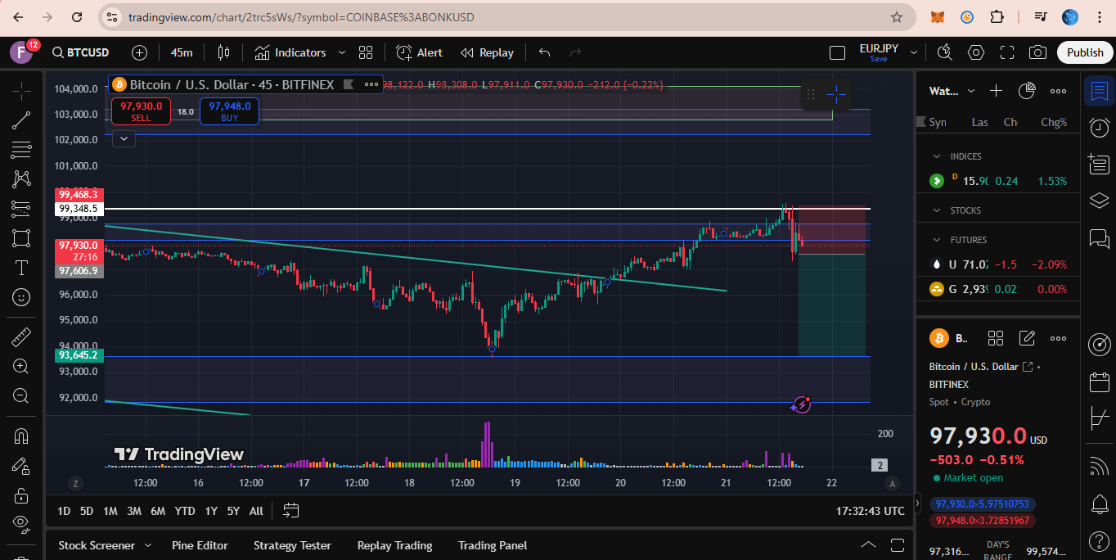Viewport: 1116px width, 560px height.
Task: Add symbol to the watchlist
Action: pyautogui.click(x=996, y=91)
